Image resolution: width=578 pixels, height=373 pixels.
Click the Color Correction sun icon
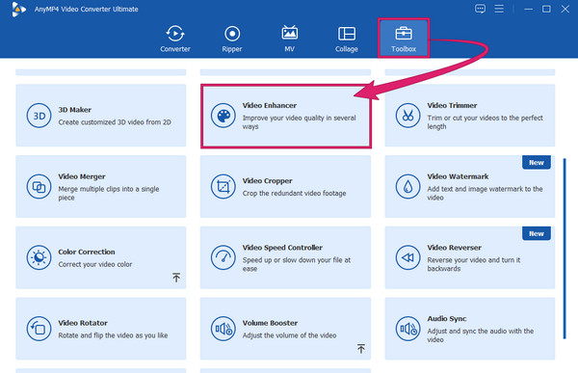click(39, 257)
